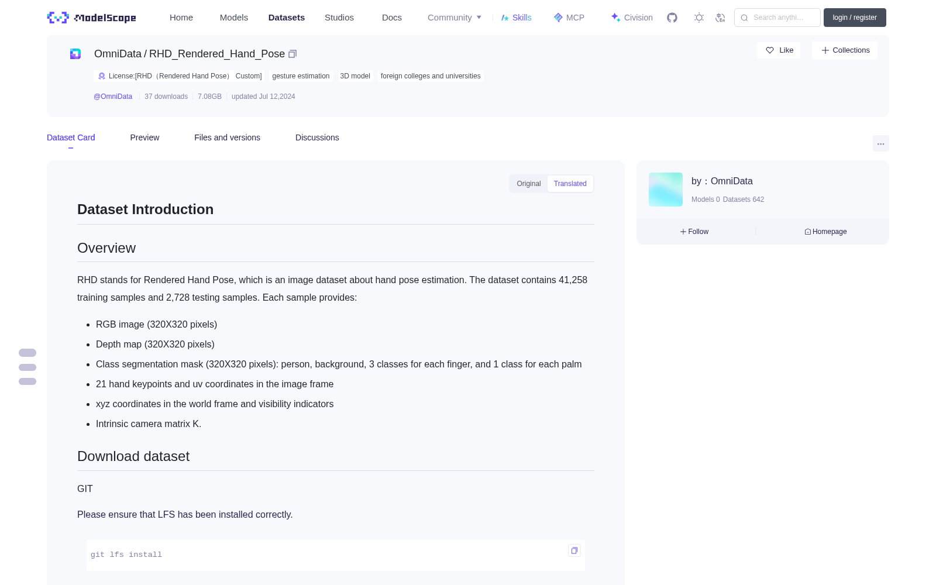Copy dataset name using the copy icon
The height and width of the screenshot is (585, 936).
pos(292,54)
